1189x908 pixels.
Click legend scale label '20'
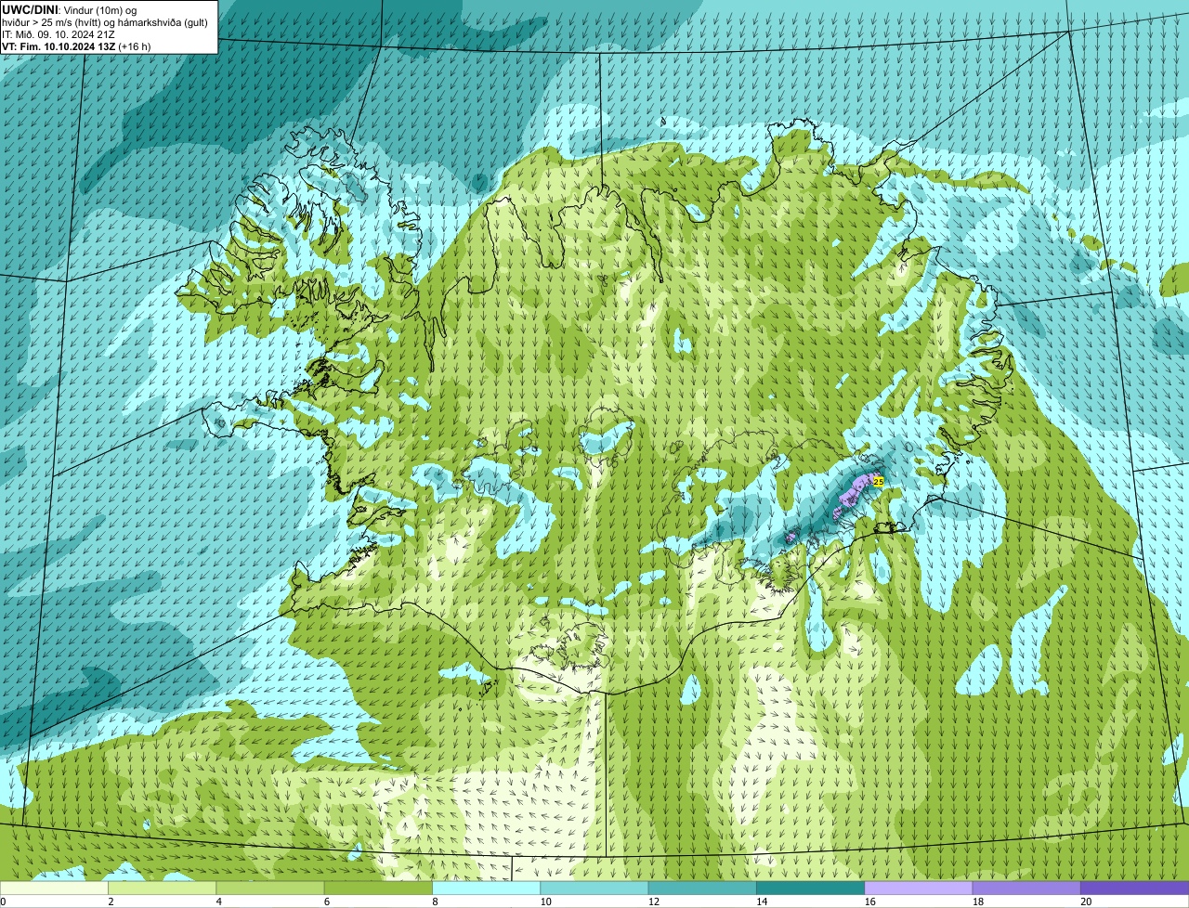coord(1086,902)
